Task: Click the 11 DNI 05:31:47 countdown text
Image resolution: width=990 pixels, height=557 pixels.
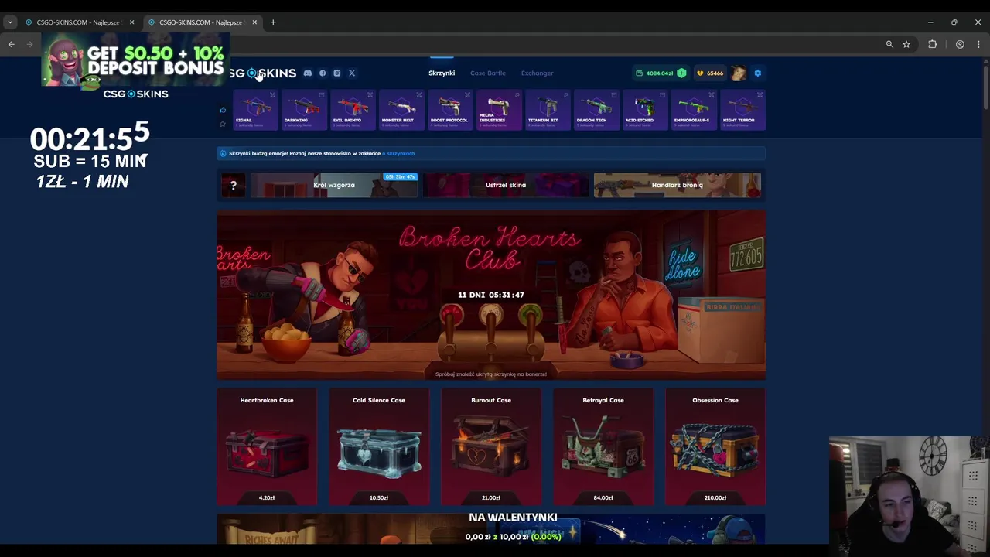Action: pos(491,295)
